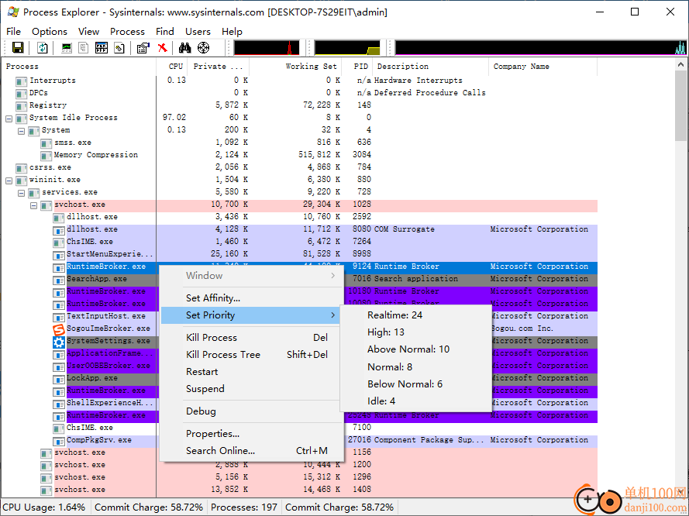Set priority to Idle: 4
This screenshot has height=516, width=689.
tap(415, 401)
